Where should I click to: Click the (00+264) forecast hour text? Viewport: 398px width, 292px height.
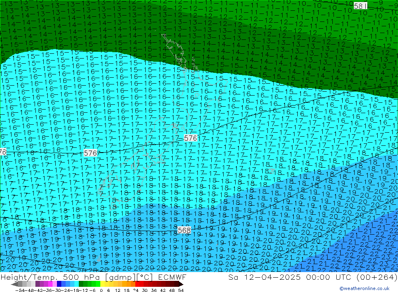[x=377, y=277]
